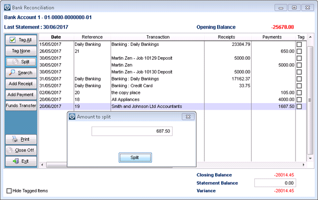Select the Martin Zen - Job 10129 Deposit text

(x=142, y=58)
